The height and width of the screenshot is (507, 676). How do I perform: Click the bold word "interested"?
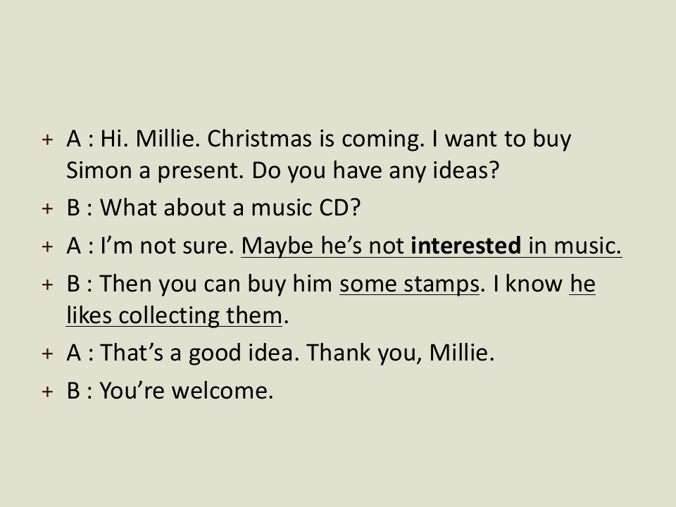click(465, 246)
